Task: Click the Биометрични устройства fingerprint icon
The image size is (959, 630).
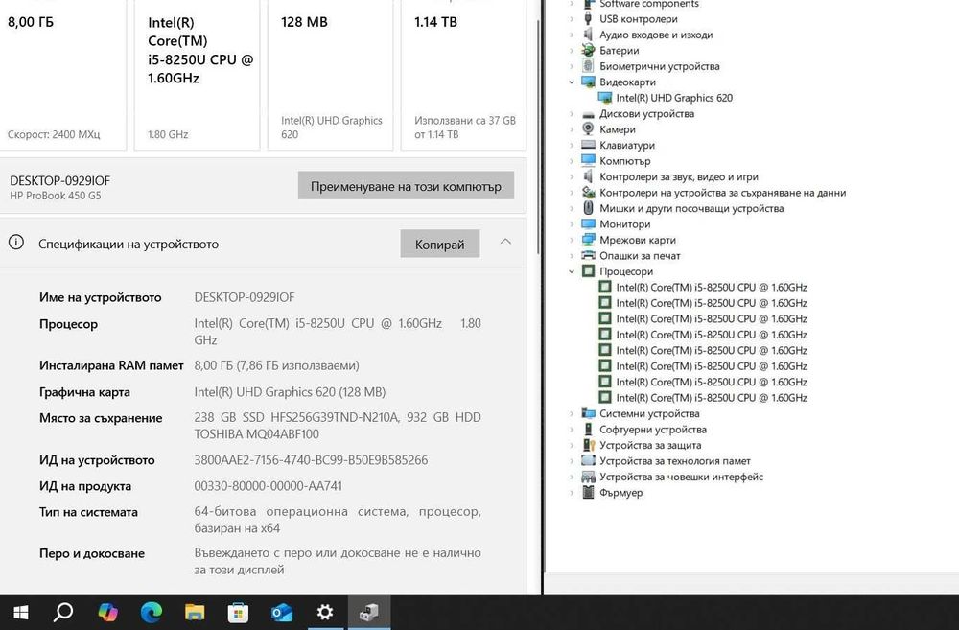Action: click(x=589, y=66)
